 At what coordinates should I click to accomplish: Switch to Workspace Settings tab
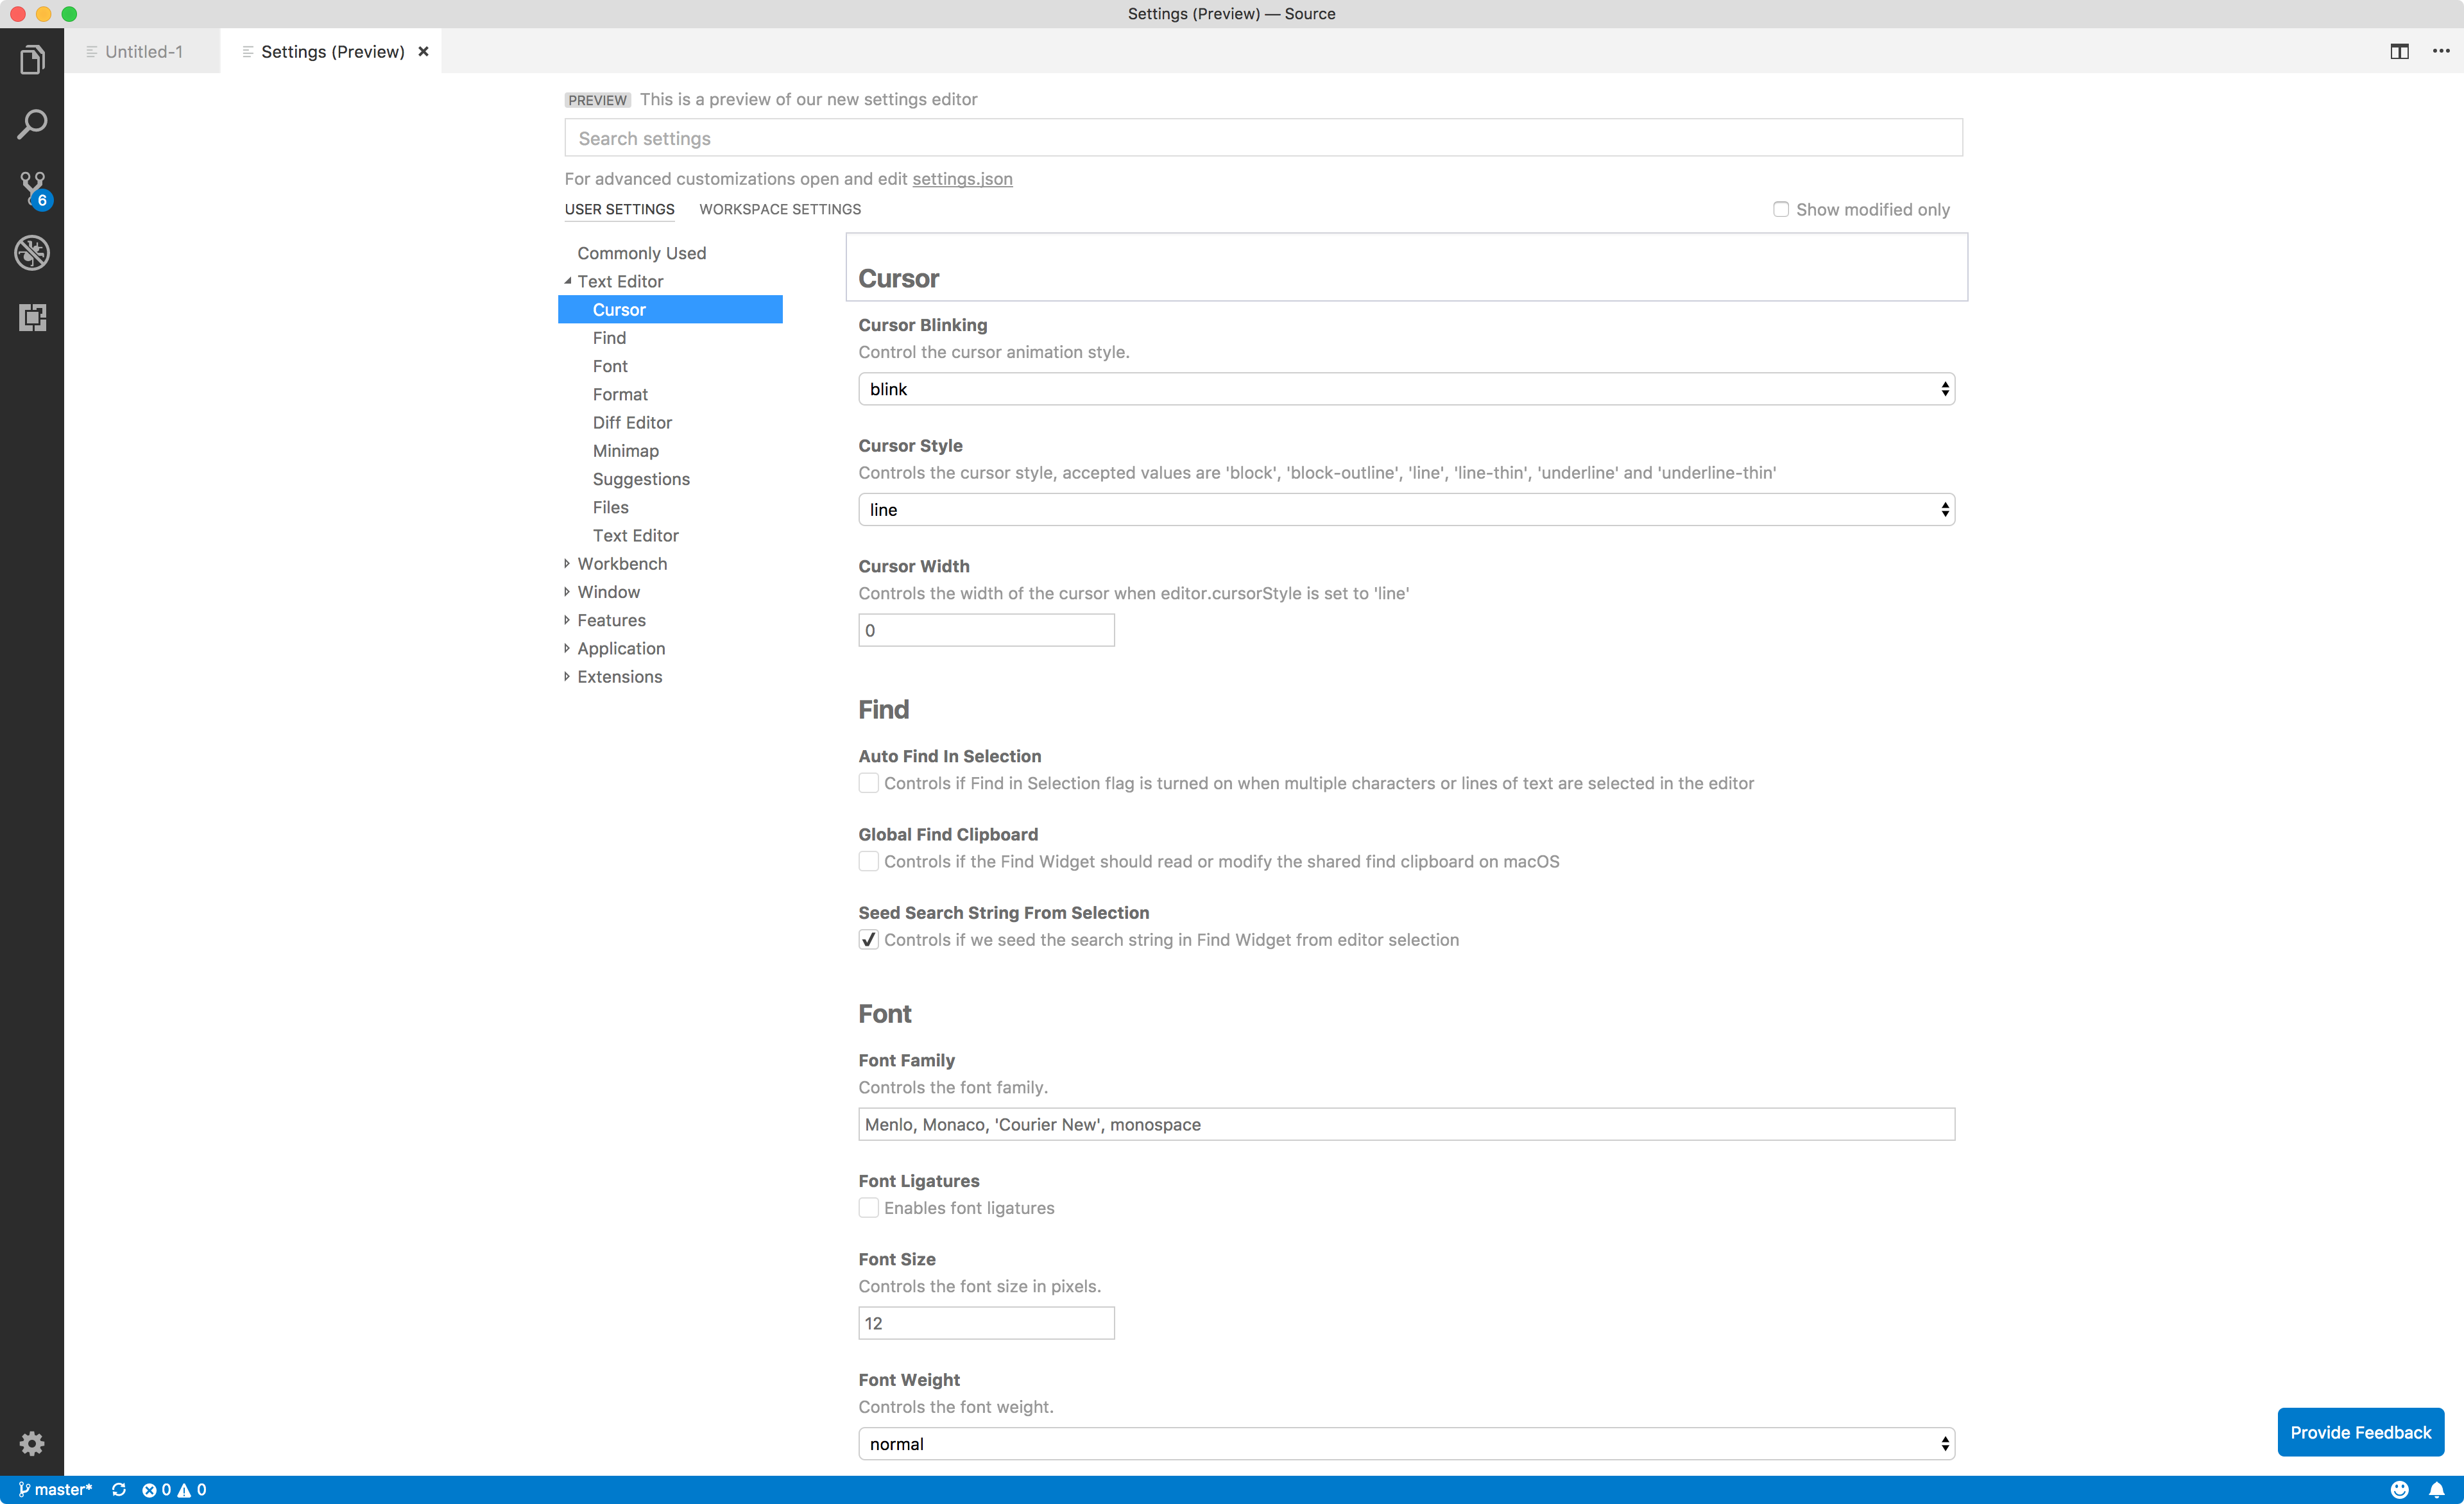pyautogui.click(x=780, y=209)
